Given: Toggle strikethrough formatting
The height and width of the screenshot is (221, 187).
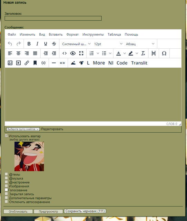Looking at the screenshot, I should [x=54, y=44].
